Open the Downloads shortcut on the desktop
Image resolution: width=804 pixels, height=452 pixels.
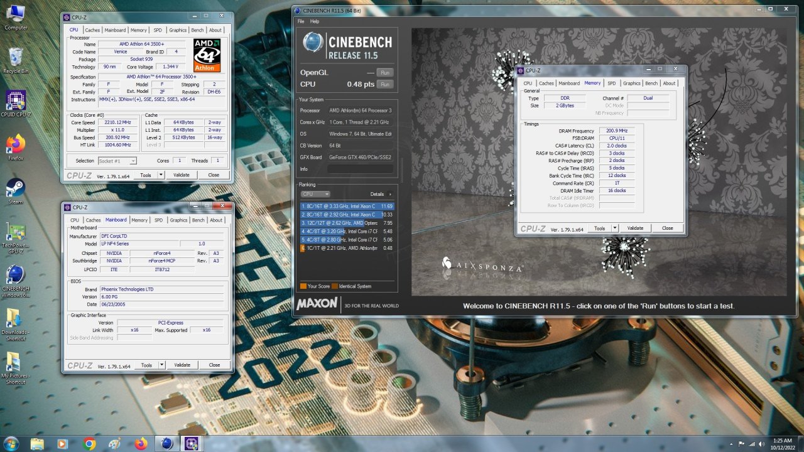click(14, 319)
